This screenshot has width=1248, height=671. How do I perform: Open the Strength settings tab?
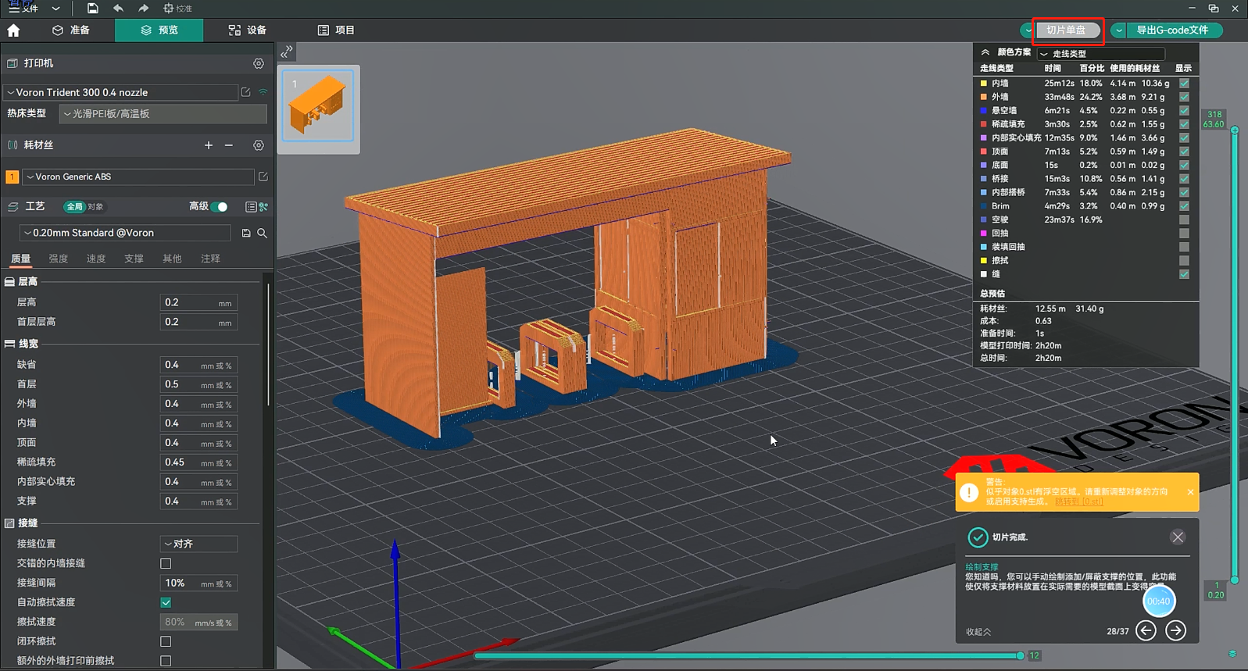tap(59, 259)
